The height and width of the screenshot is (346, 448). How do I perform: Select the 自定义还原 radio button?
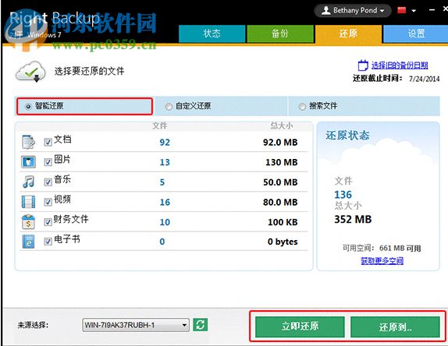[169, 107]
